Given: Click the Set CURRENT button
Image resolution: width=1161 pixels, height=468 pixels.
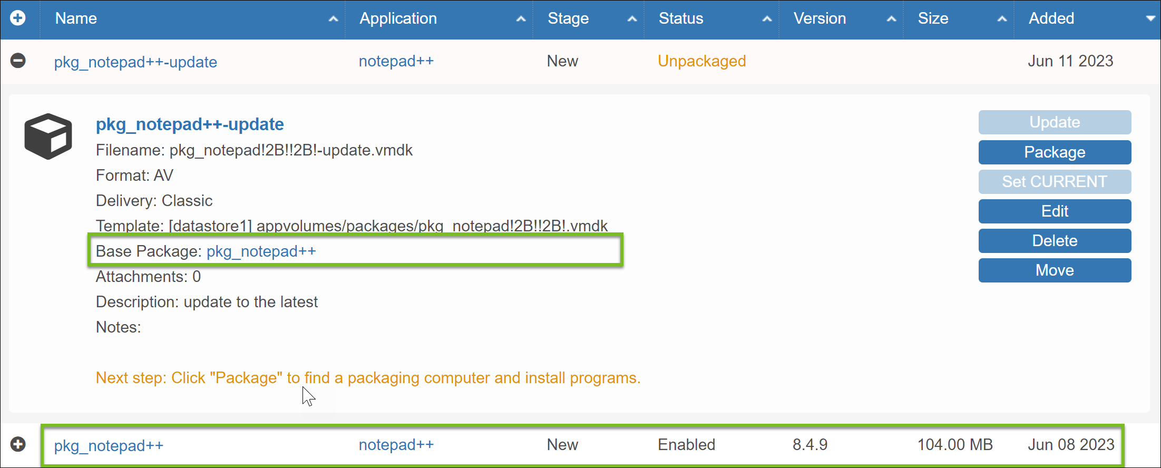Looking at the screenshot, I should pyautogui.click(x=1055, y=181).
